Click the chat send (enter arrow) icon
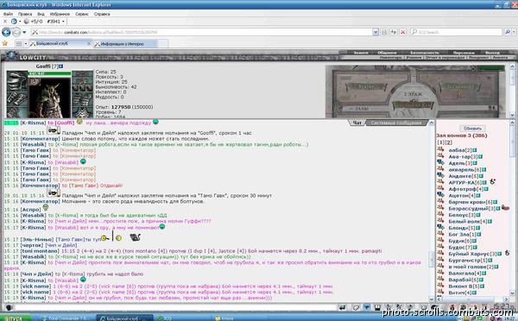 343,307
